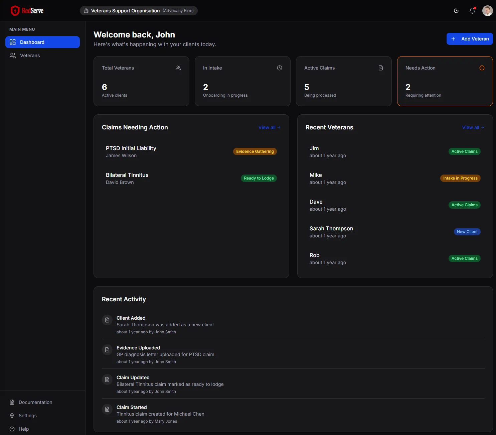496x435 pixels.
Task: Open the Veterans Support Organisation switcher
Action: 139,11
